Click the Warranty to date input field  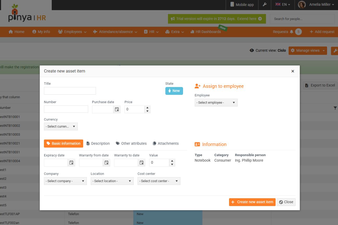pos(126,163)
